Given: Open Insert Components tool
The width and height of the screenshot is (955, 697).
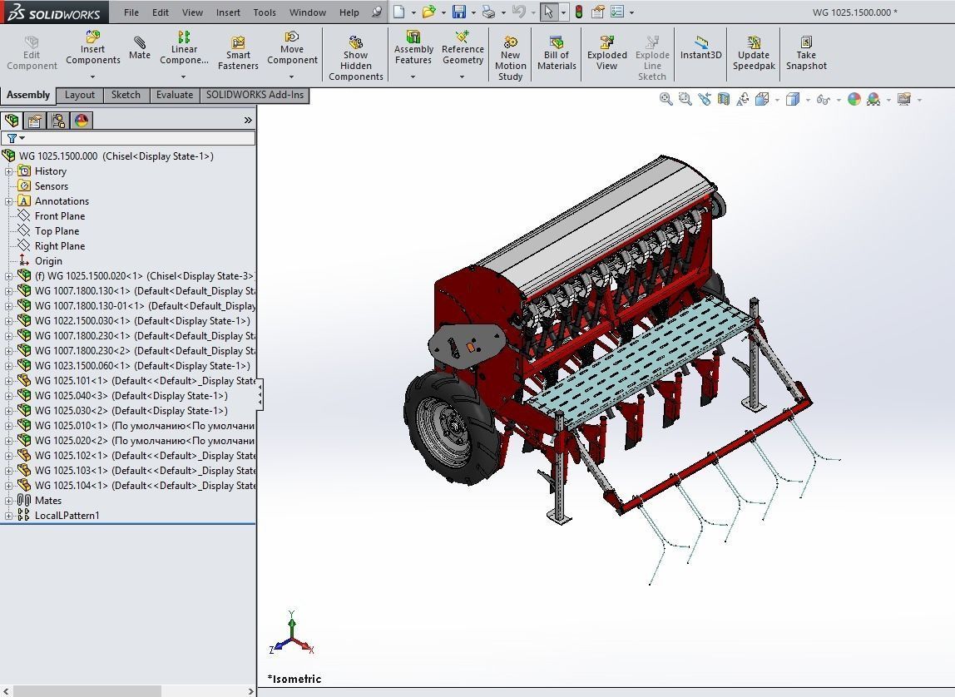Looking at the screenshot, I should 92,47.
